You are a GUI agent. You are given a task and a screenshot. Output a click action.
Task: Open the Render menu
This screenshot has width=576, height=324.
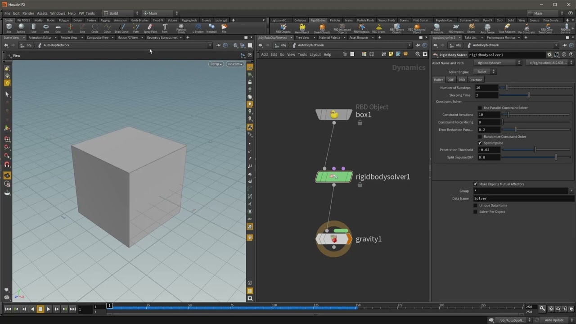click(28, 13)
